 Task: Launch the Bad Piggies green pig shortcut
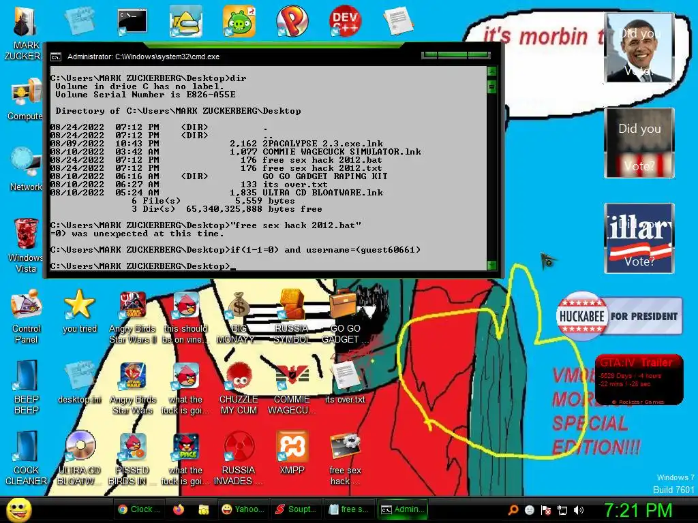point(239,21)
